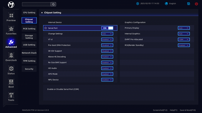Click the search input field

[36, 4]
